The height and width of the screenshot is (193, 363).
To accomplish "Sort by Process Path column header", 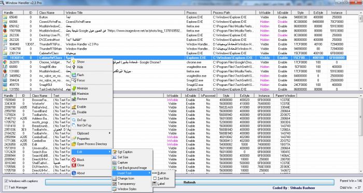I will pyautogui.click(x=233, y=13).
